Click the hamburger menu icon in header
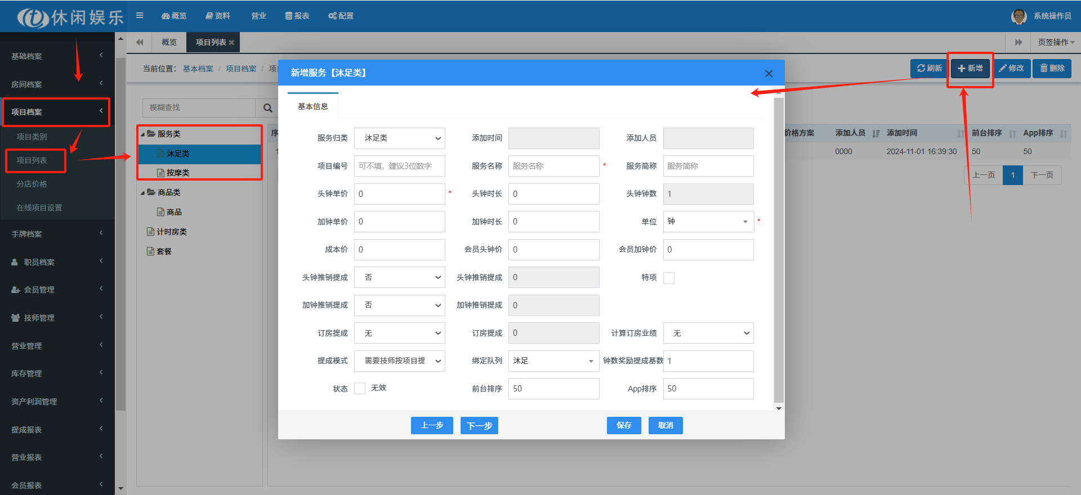This screenshot has height=495, width=1081. pyautogui.click(x=140, y=16)
